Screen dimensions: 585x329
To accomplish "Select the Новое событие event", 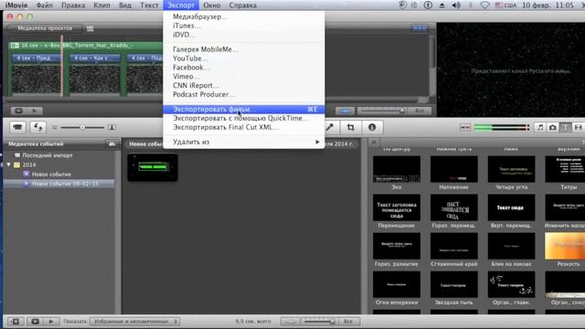I will [51, 175].
